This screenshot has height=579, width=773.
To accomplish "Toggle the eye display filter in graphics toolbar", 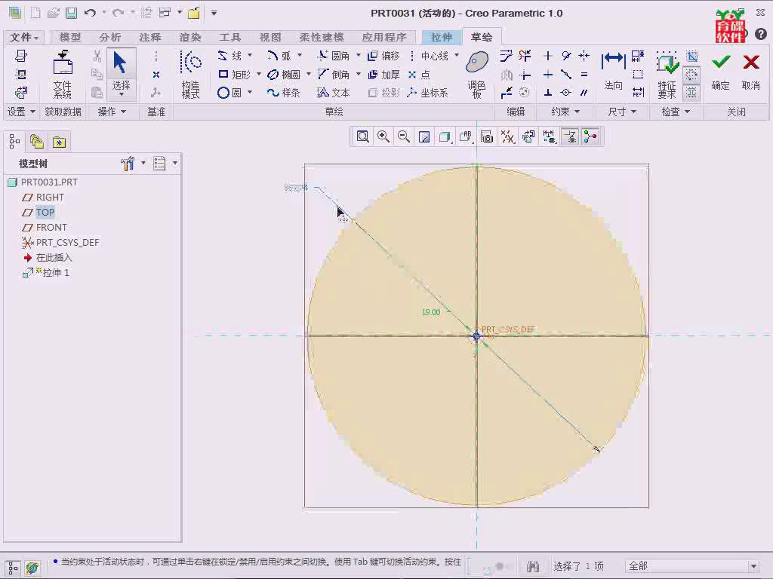I will coord(570,136).
